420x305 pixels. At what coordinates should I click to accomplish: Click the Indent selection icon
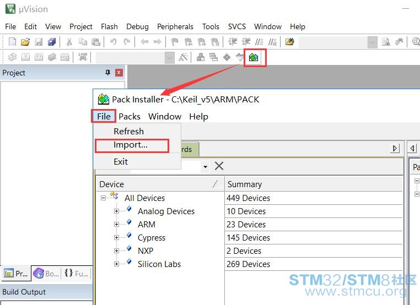point(233,42)
